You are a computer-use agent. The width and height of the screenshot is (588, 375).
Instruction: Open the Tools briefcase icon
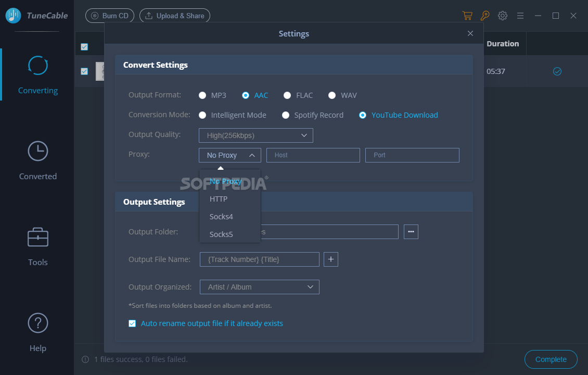38,237
